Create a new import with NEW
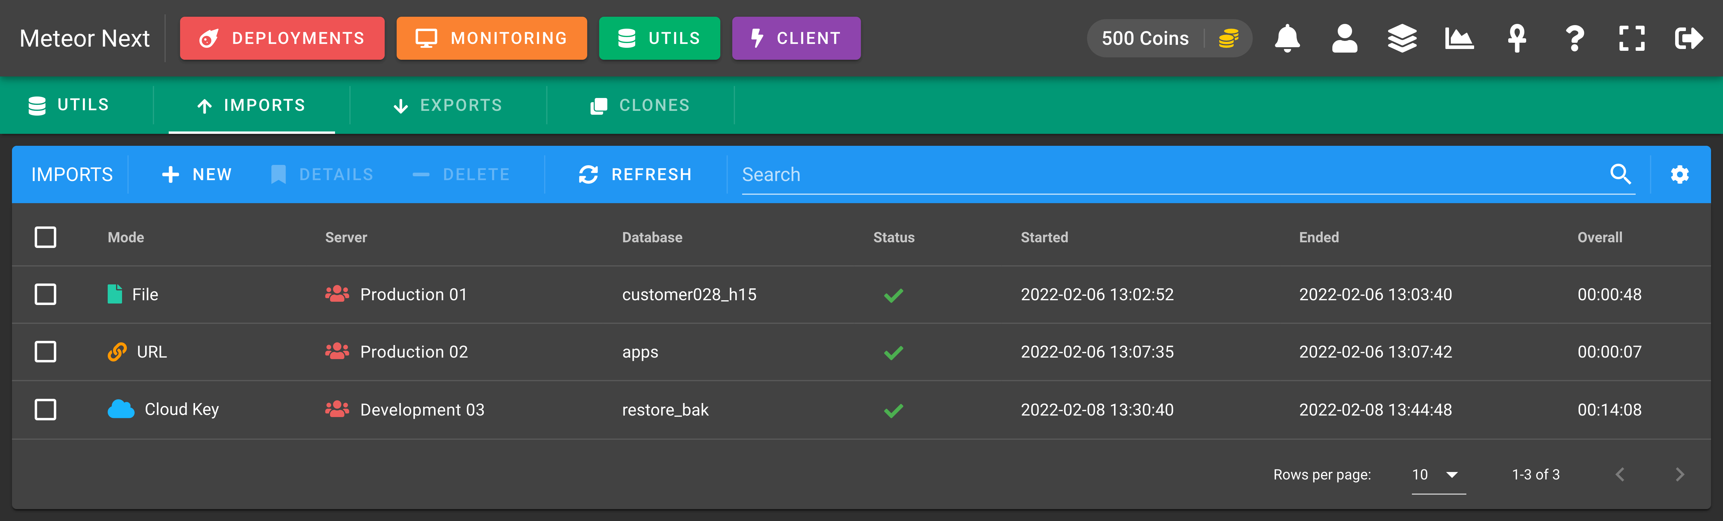 click(x=197, y=175)
